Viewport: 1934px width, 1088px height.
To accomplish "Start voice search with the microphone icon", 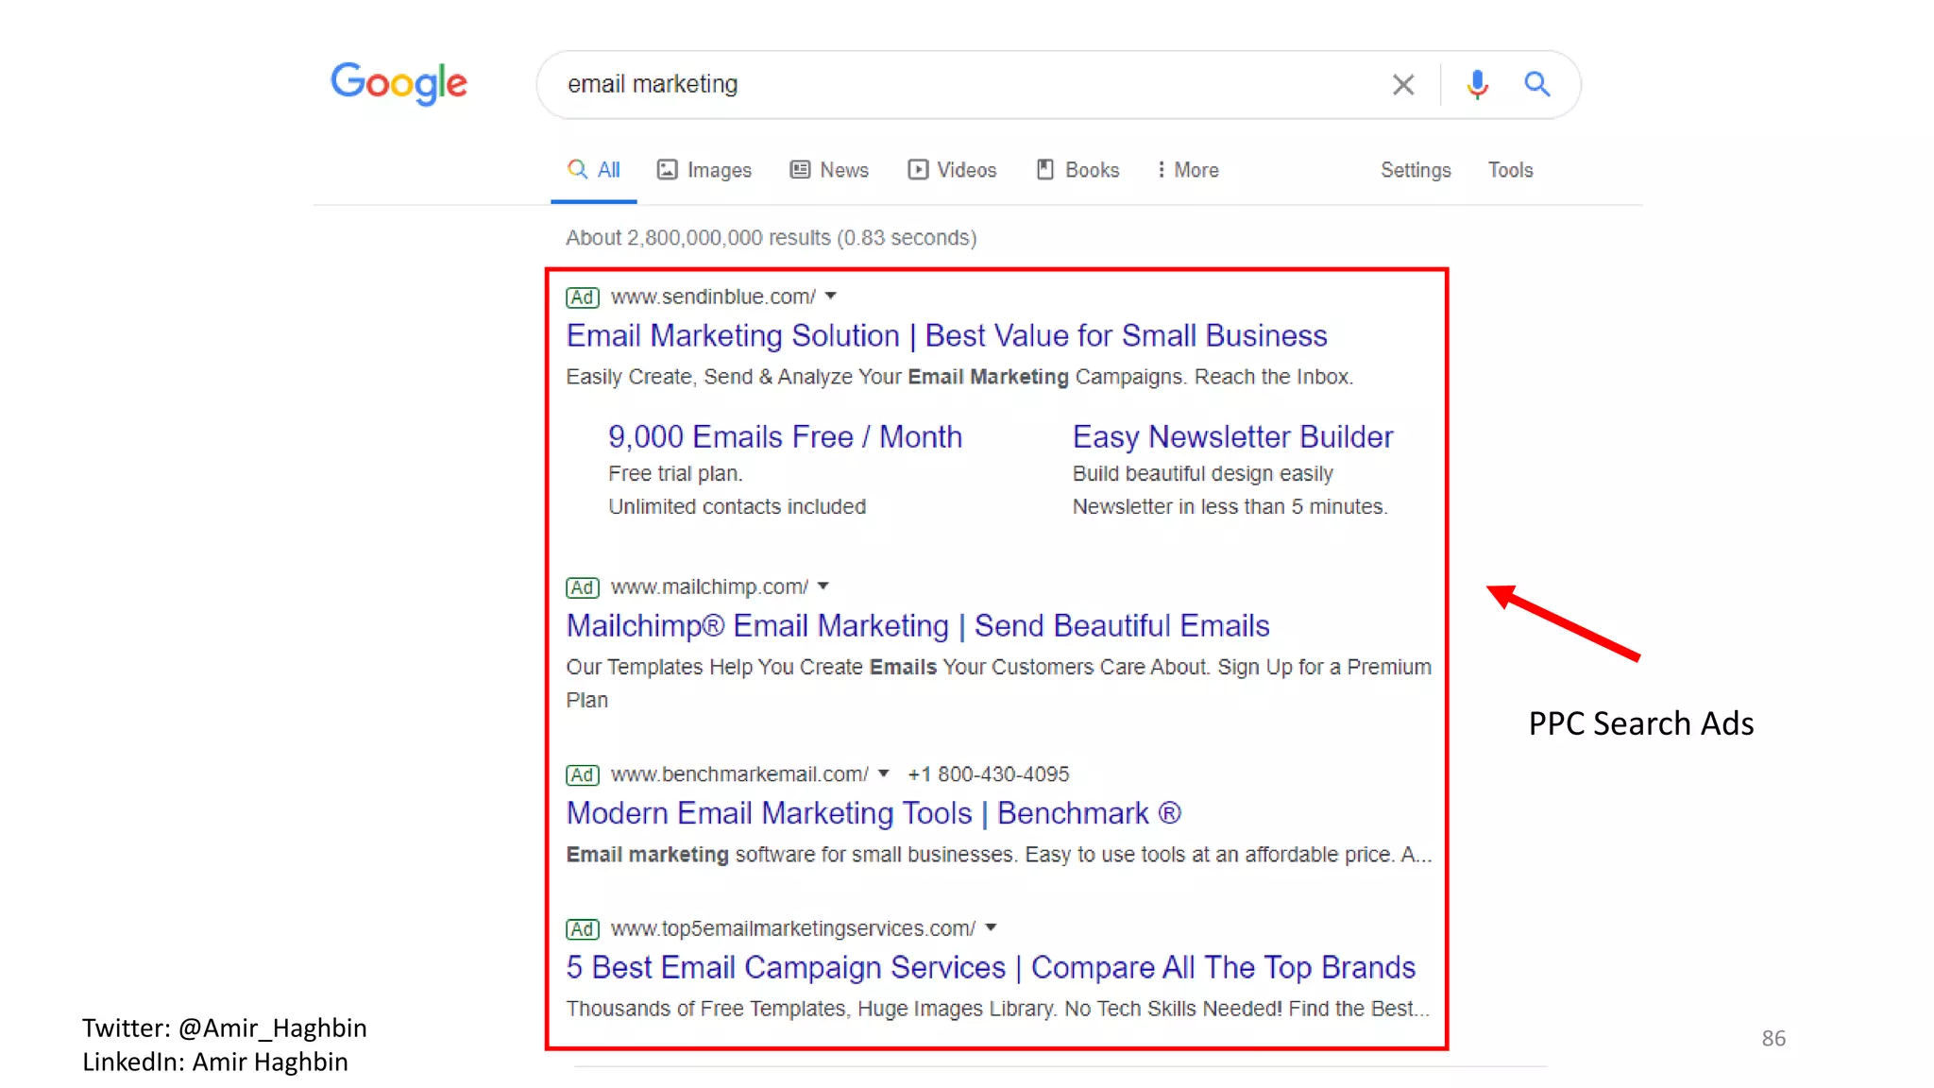I will point(1478,85).
